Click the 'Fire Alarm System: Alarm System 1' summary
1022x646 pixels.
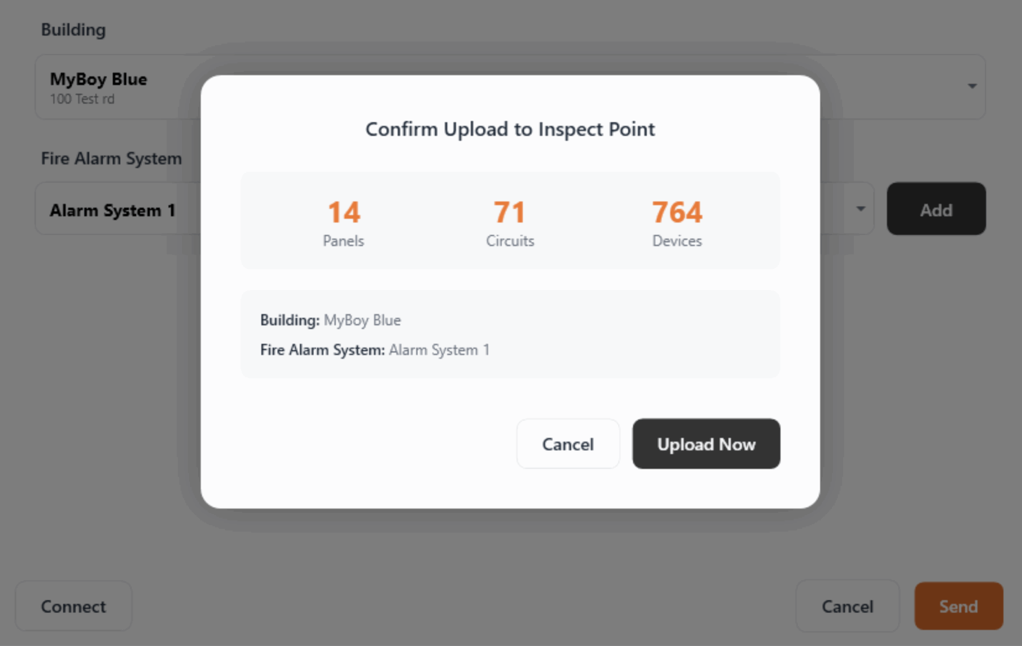pyautogui.click(x=375, y=350)
